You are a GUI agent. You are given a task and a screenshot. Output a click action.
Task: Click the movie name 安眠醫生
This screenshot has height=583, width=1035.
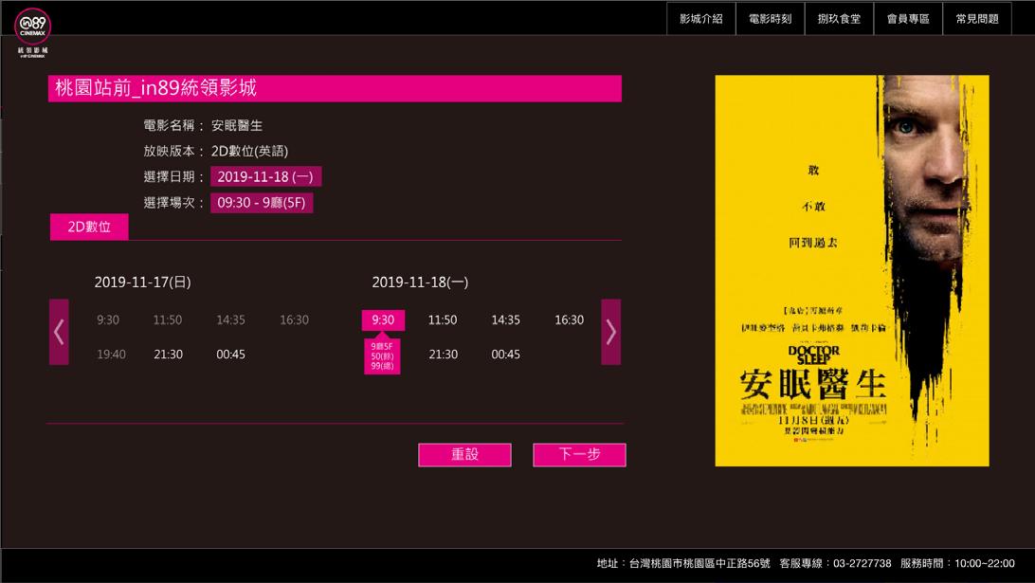tap(237, 125)
